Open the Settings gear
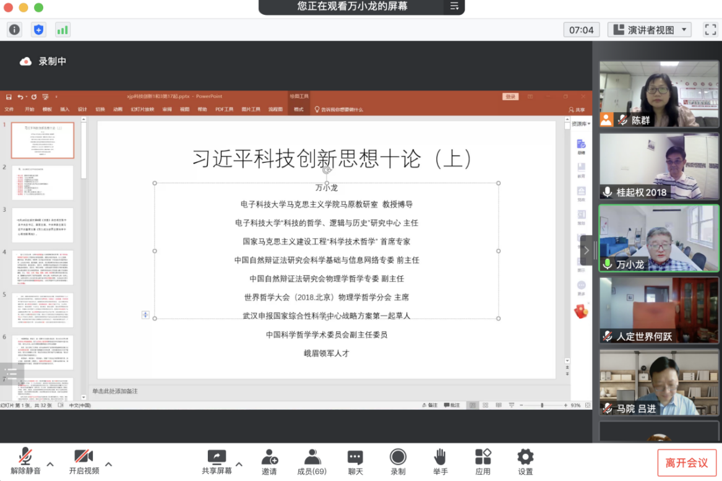The width and height of the screenshot is (722, 481). 525,462
